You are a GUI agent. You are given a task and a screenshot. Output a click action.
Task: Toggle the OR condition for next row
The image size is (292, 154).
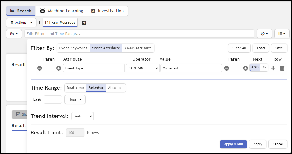(x=264, y=67)
